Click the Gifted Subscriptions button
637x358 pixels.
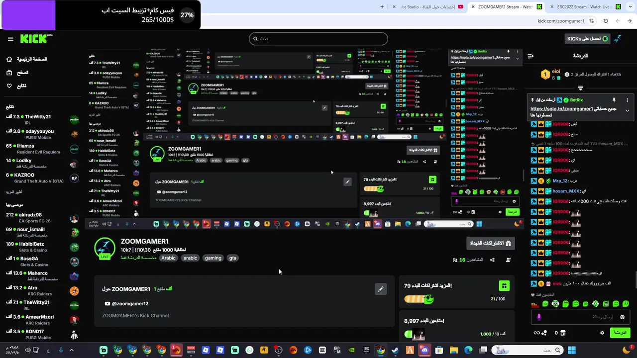[x=491, y=243]
